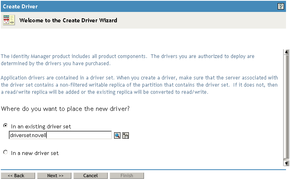Open the object history icon
The height and width of the screenshot is (180, 290).
click(125, 135)
